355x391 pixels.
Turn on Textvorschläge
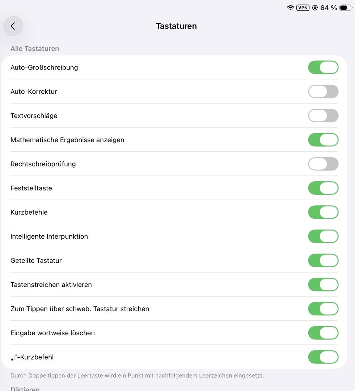[x=323, y=116]
